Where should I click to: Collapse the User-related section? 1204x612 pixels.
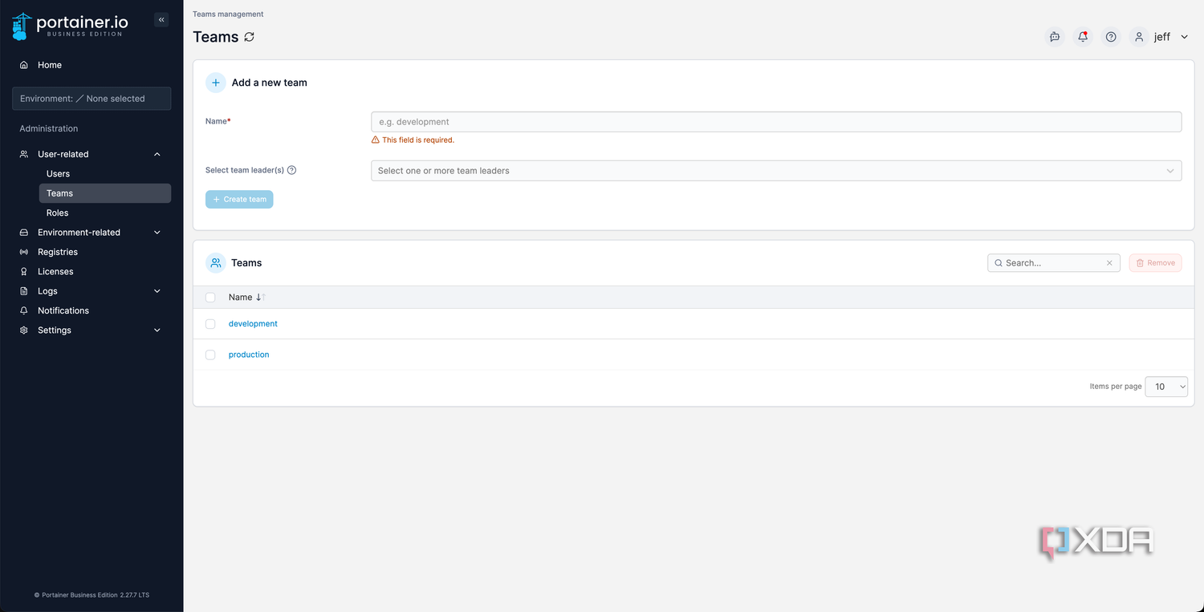click(x=157, y=154)
